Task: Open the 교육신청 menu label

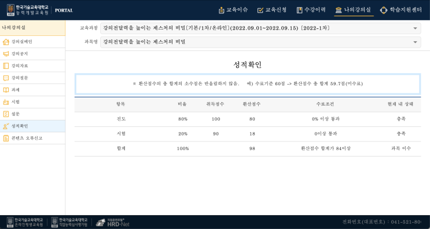Action: 276,10
